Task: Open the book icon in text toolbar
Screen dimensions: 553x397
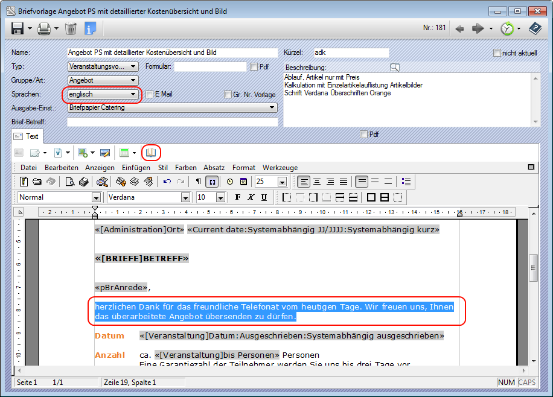Action: pyautogui.click(x=151, y=153)
